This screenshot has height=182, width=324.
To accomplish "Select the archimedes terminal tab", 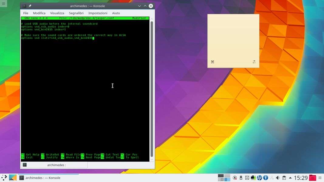I will click(54, 165).
